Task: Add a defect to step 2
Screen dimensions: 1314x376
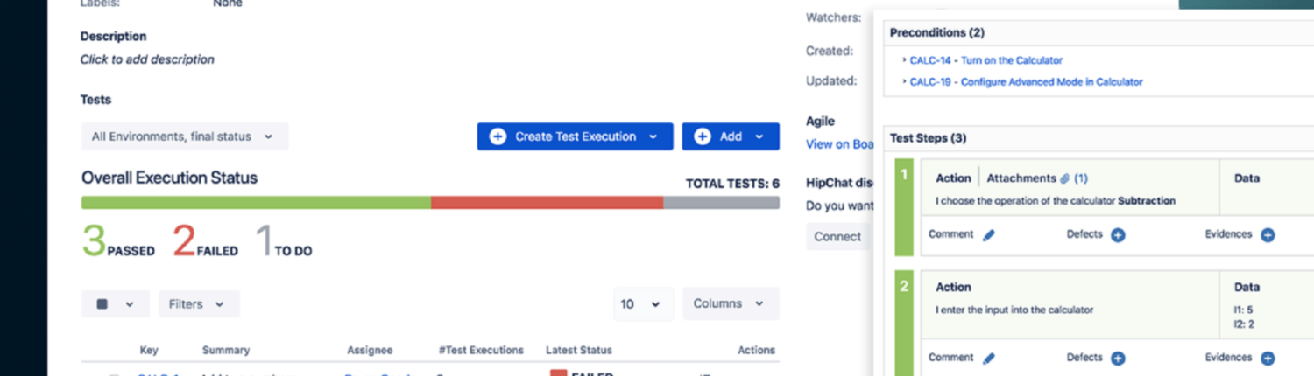Action: point(1118,358)
